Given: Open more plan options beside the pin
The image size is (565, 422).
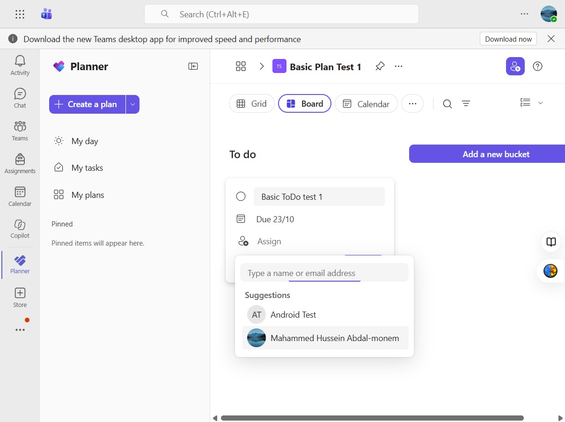Looking at the screenshot, I should 398,66.
